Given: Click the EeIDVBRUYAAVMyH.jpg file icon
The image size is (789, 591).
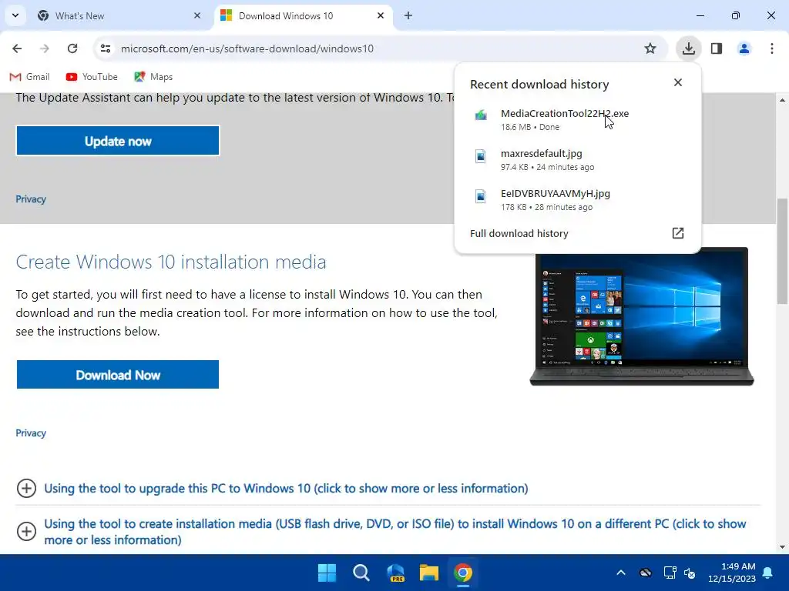Looking at the screenshot, I should tap(481, 196).
